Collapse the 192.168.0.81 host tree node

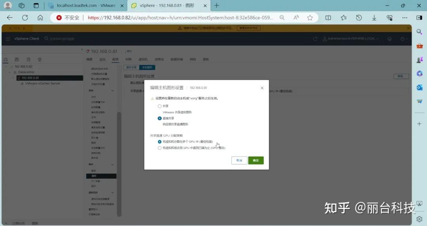pyautogui.click(x=13, y=78)
